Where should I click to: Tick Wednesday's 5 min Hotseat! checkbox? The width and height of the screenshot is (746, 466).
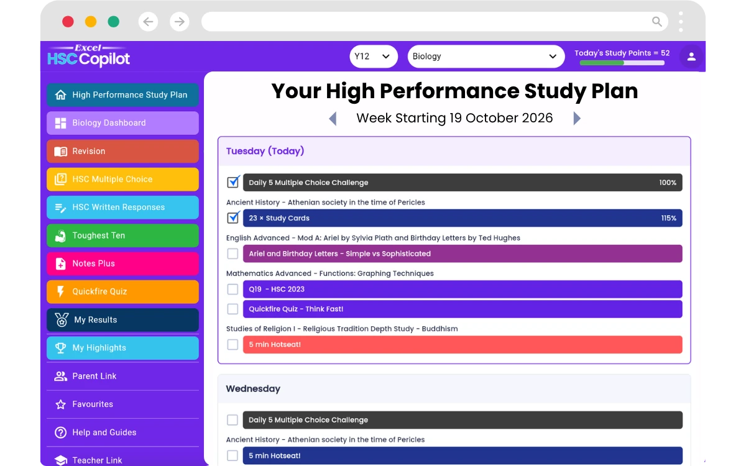233,455
